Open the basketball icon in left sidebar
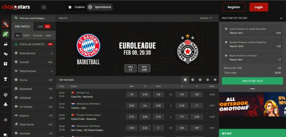 pos(6,95)
